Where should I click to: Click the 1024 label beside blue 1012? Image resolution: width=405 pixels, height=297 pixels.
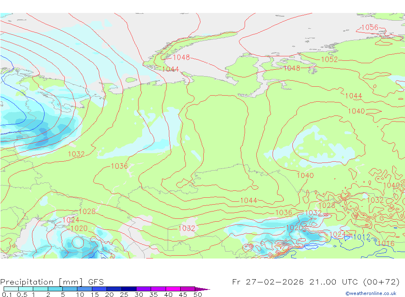point(338,234)
